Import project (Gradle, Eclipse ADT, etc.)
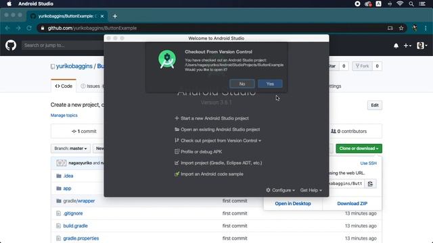Image resolution: width=433 pixels, height=243 pixels. click(221, 163)
